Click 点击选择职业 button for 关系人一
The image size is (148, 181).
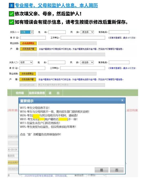(x=29, y=43)
